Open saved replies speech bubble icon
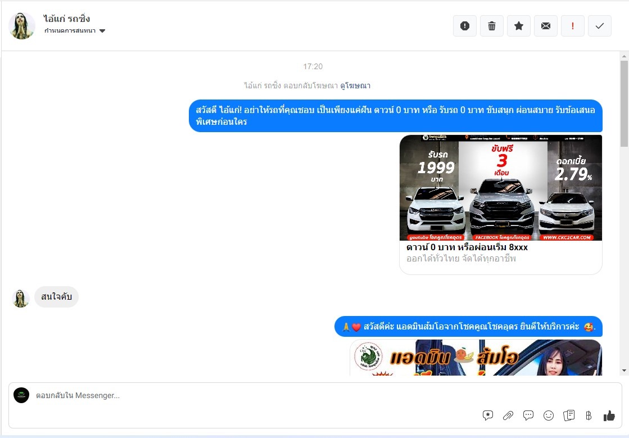The image size is (629, 438). [x=528, y=416]
